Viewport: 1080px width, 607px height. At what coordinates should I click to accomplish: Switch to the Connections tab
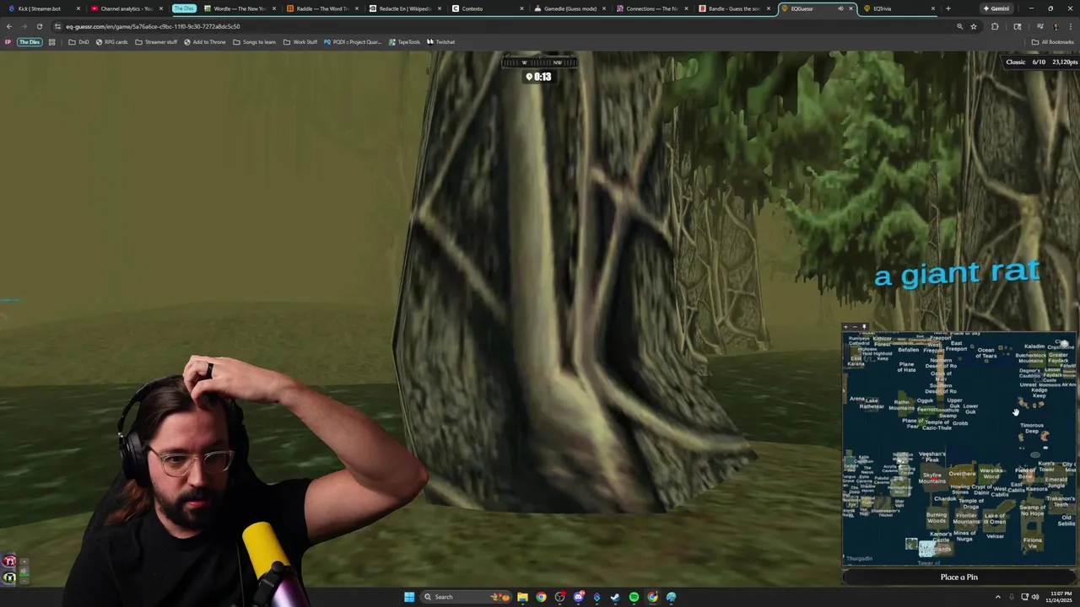(x=653, y=8)
